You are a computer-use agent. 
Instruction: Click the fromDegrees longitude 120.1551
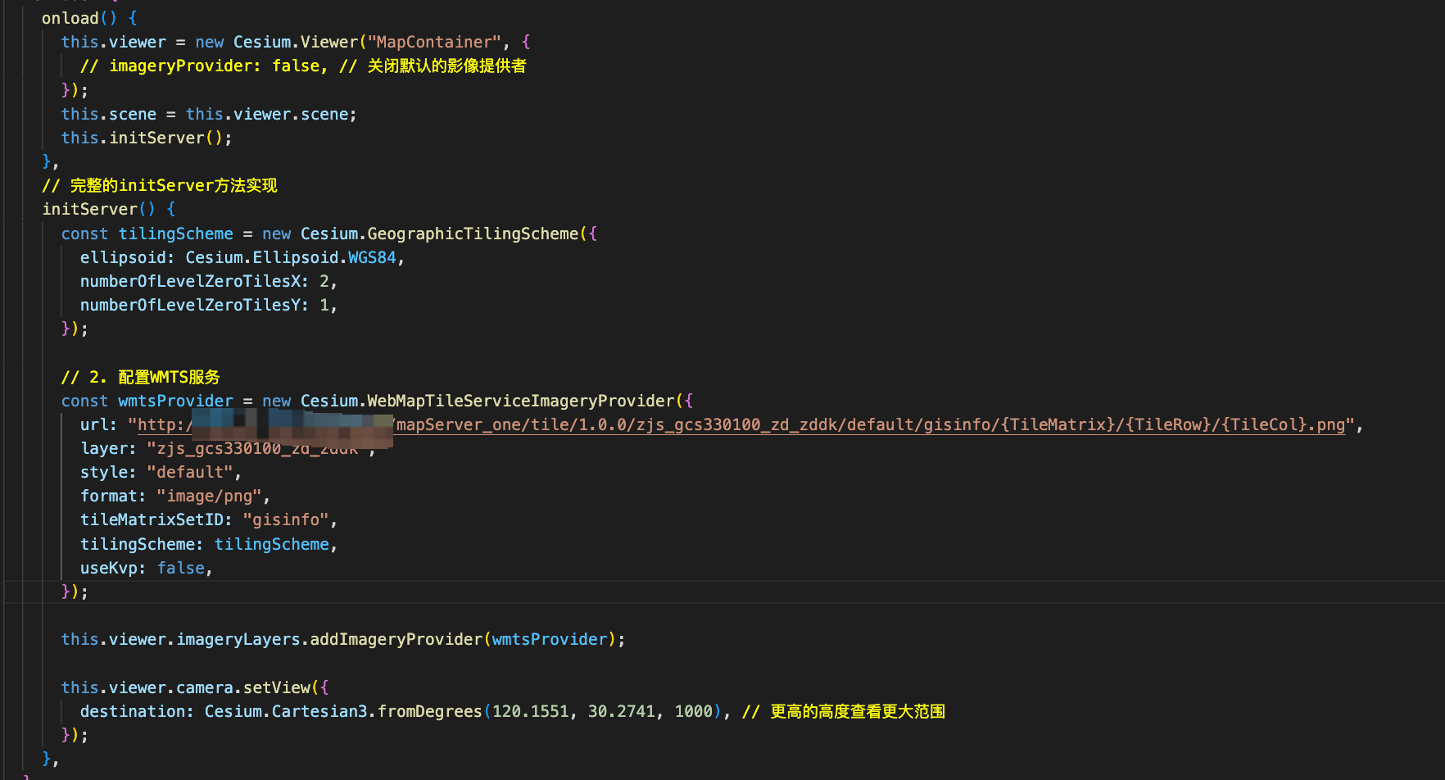[x=530, y=711]
